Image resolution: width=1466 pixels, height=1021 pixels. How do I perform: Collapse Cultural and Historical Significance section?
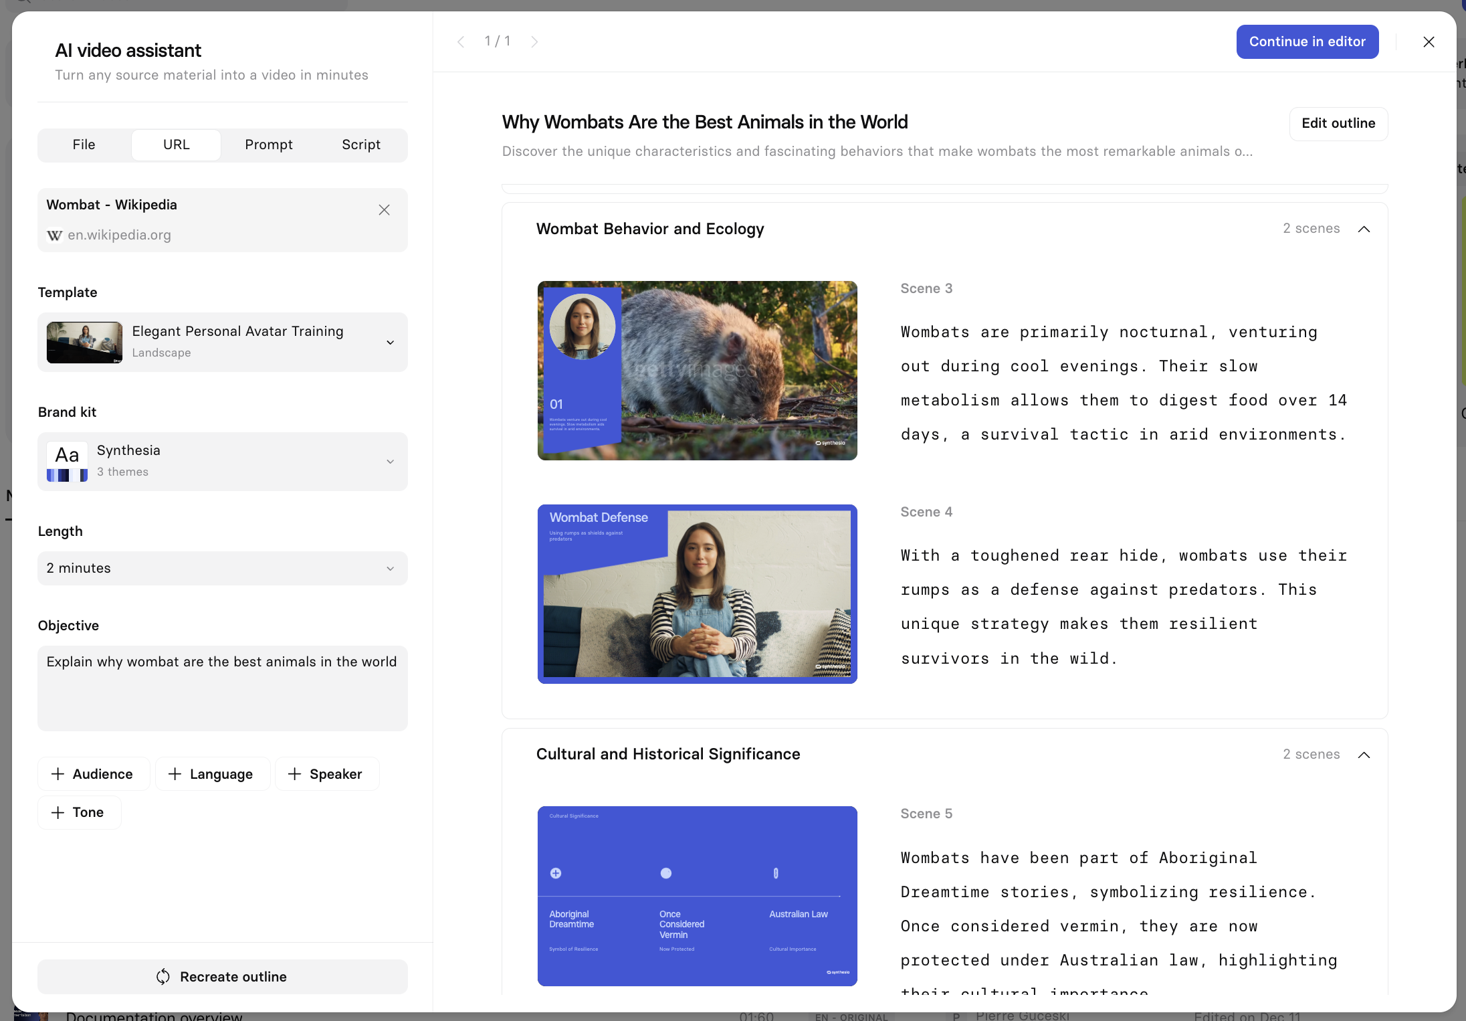pos(1364,755)
